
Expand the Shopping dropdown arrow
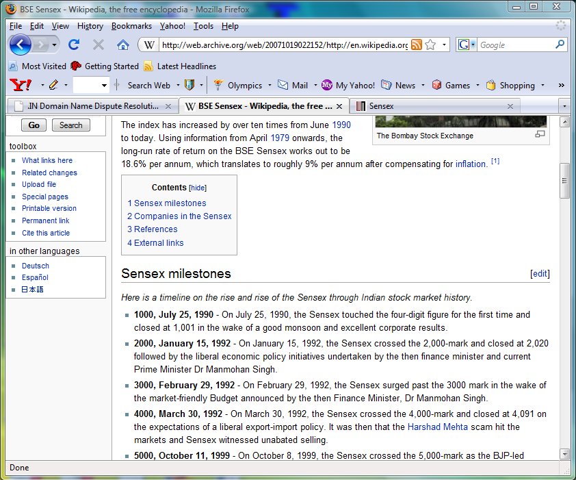click(x=542, y=86)
